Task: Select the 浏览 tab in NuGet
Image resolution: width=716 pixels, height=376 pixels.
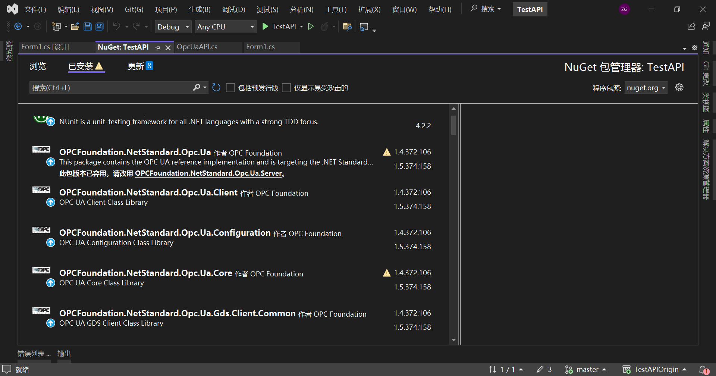Action: click(x=38, y=66)
